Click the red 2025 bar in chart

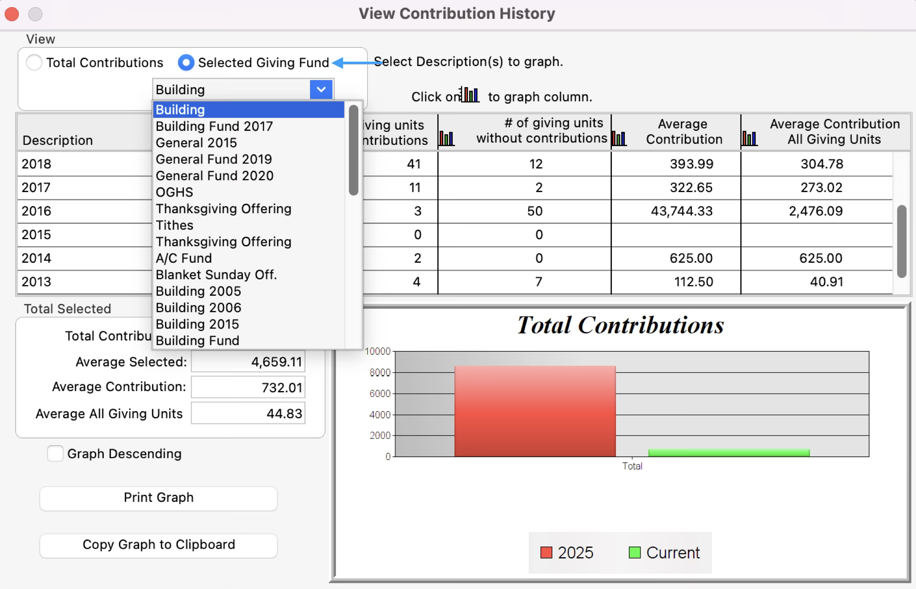coord(535,411)
